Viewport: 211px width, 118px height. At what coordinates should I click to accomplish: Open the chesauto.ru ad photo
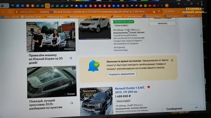[51, 37]
